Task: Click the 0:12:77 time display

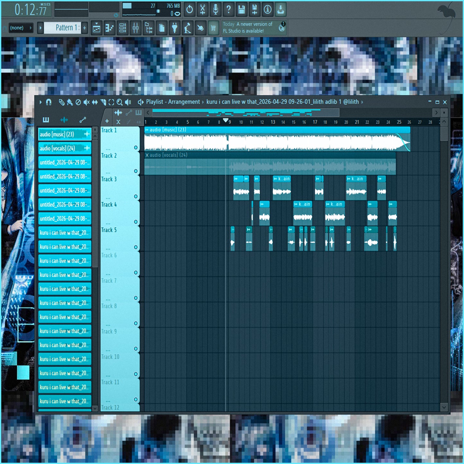Action: (31, 10)
